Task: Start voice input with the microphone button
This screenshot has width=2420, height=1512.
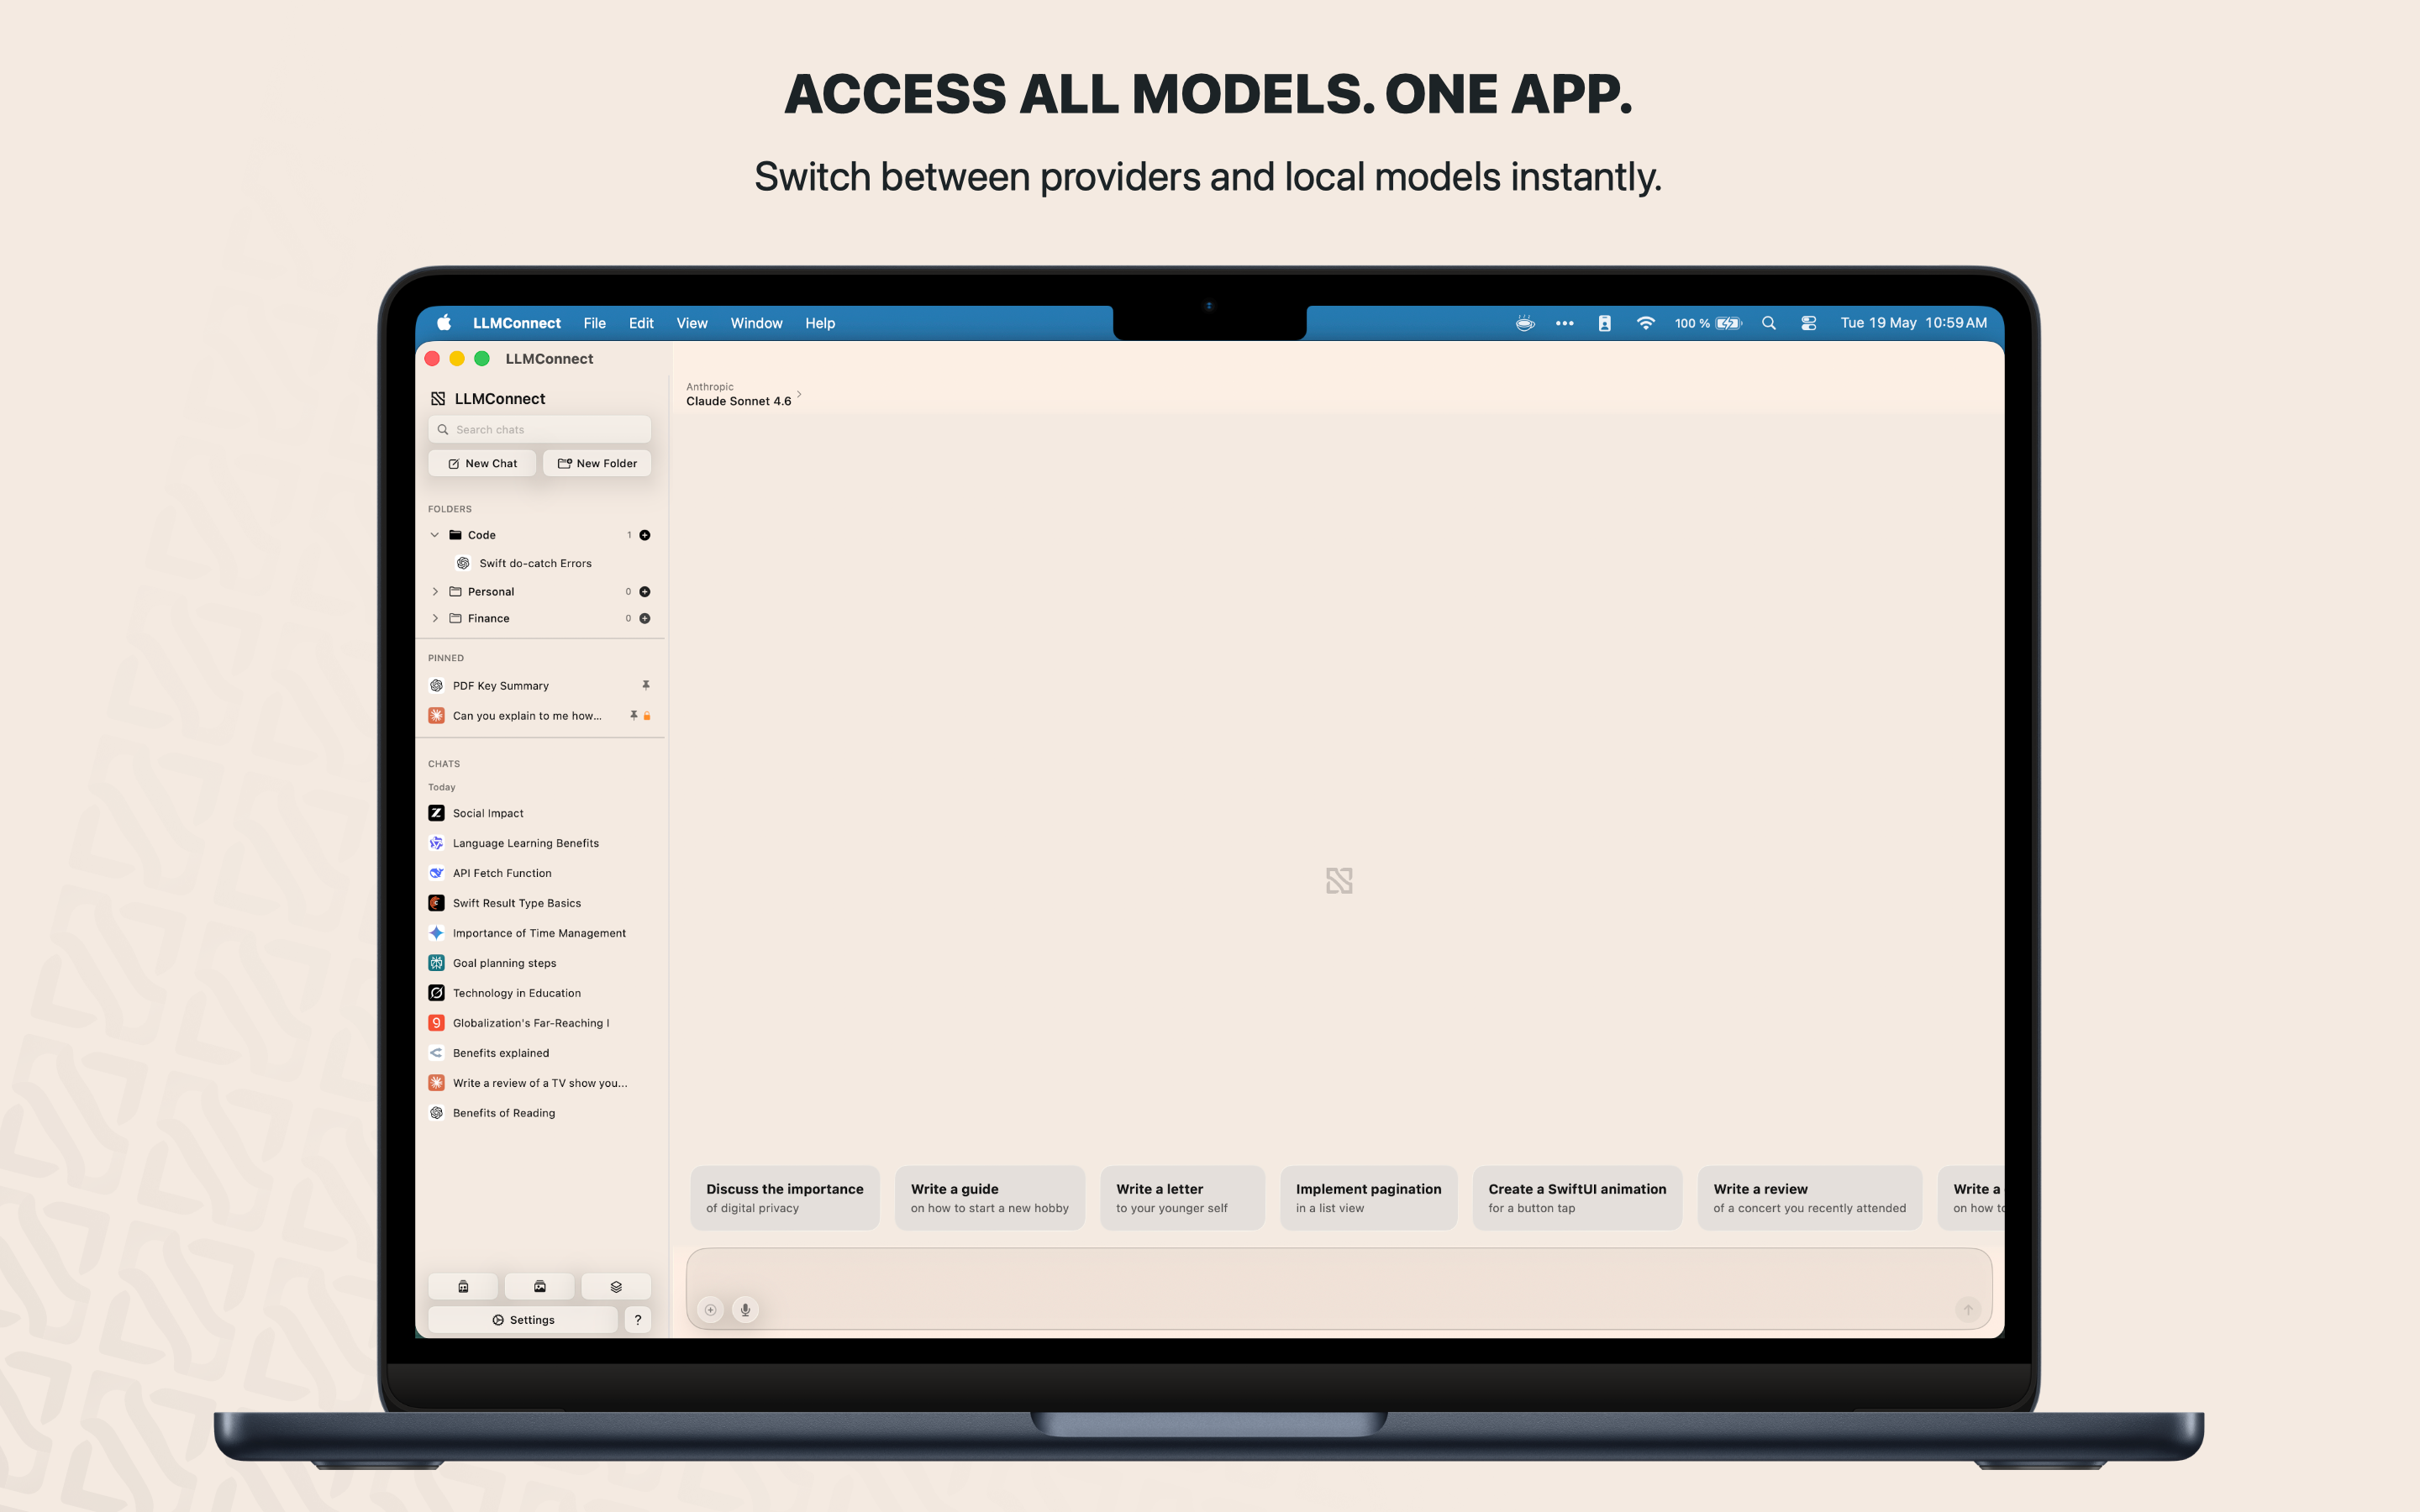Action: pyautogui.click(x=745, y=1310)
